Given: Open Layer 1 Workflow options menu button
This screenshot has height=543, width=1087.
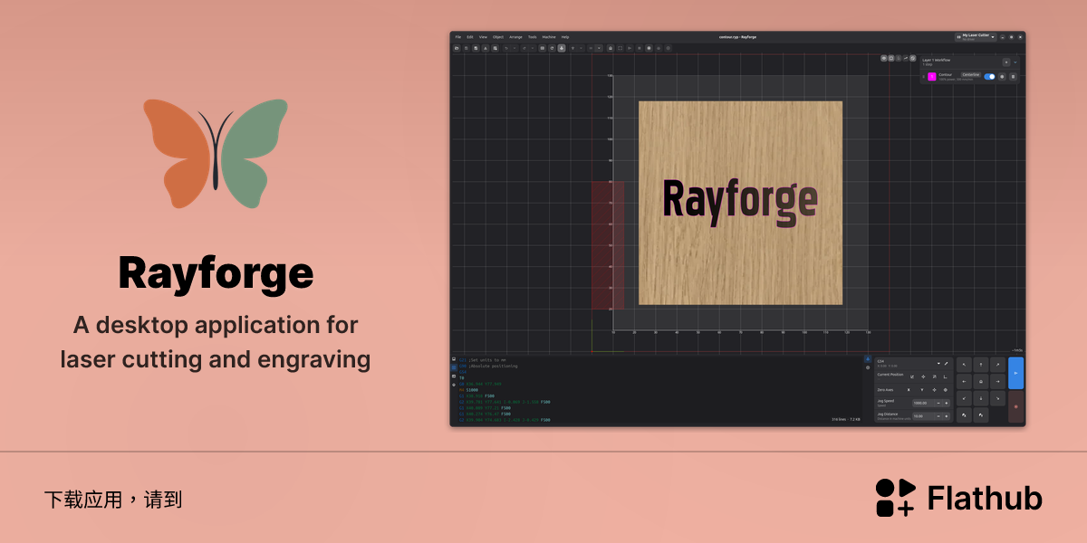Looking at the screenshot, I should [x=1006, y=62].
